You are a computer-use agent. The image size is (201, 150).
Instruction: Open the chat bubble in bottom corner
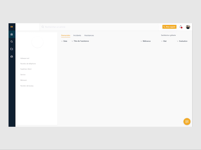click(186, 122)
